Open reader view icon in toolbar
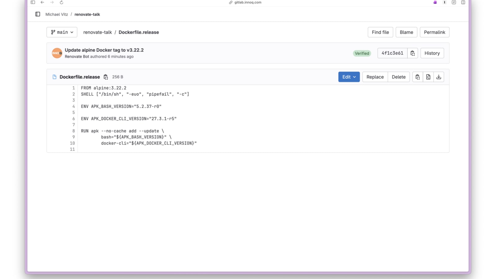 coord(454,2)
